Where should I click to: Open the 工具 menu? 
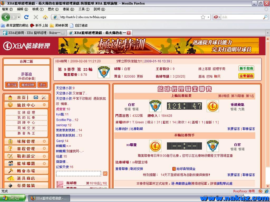click(84, 9)
